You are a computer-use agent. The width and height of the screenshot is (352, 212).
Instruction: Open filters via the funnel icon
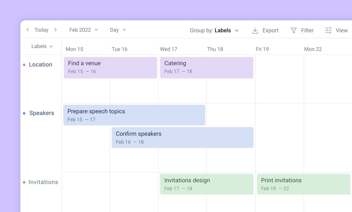[294, 30]
